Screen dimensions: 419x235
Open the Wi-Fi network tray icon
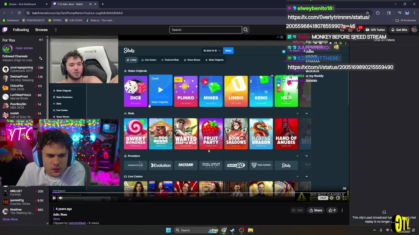click(x=388, y=230)
